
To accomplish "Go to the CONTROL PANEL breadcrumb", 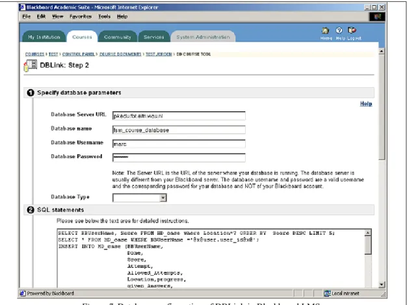I will pyautogui.click(x=79, y=54).
